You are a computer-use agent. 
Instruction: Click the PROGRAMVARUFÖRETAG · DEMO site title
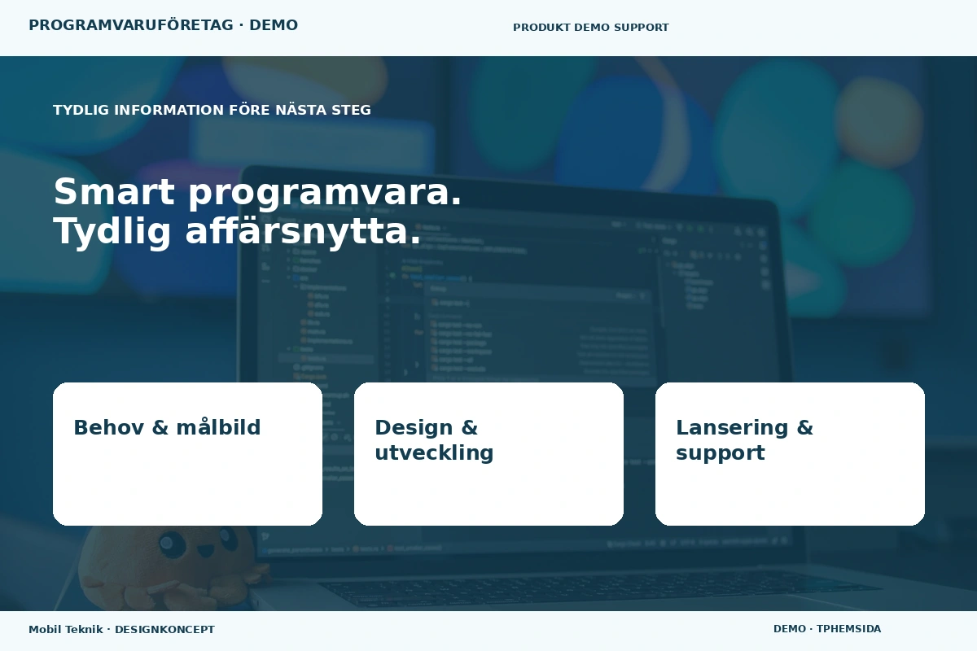point(163,25)
